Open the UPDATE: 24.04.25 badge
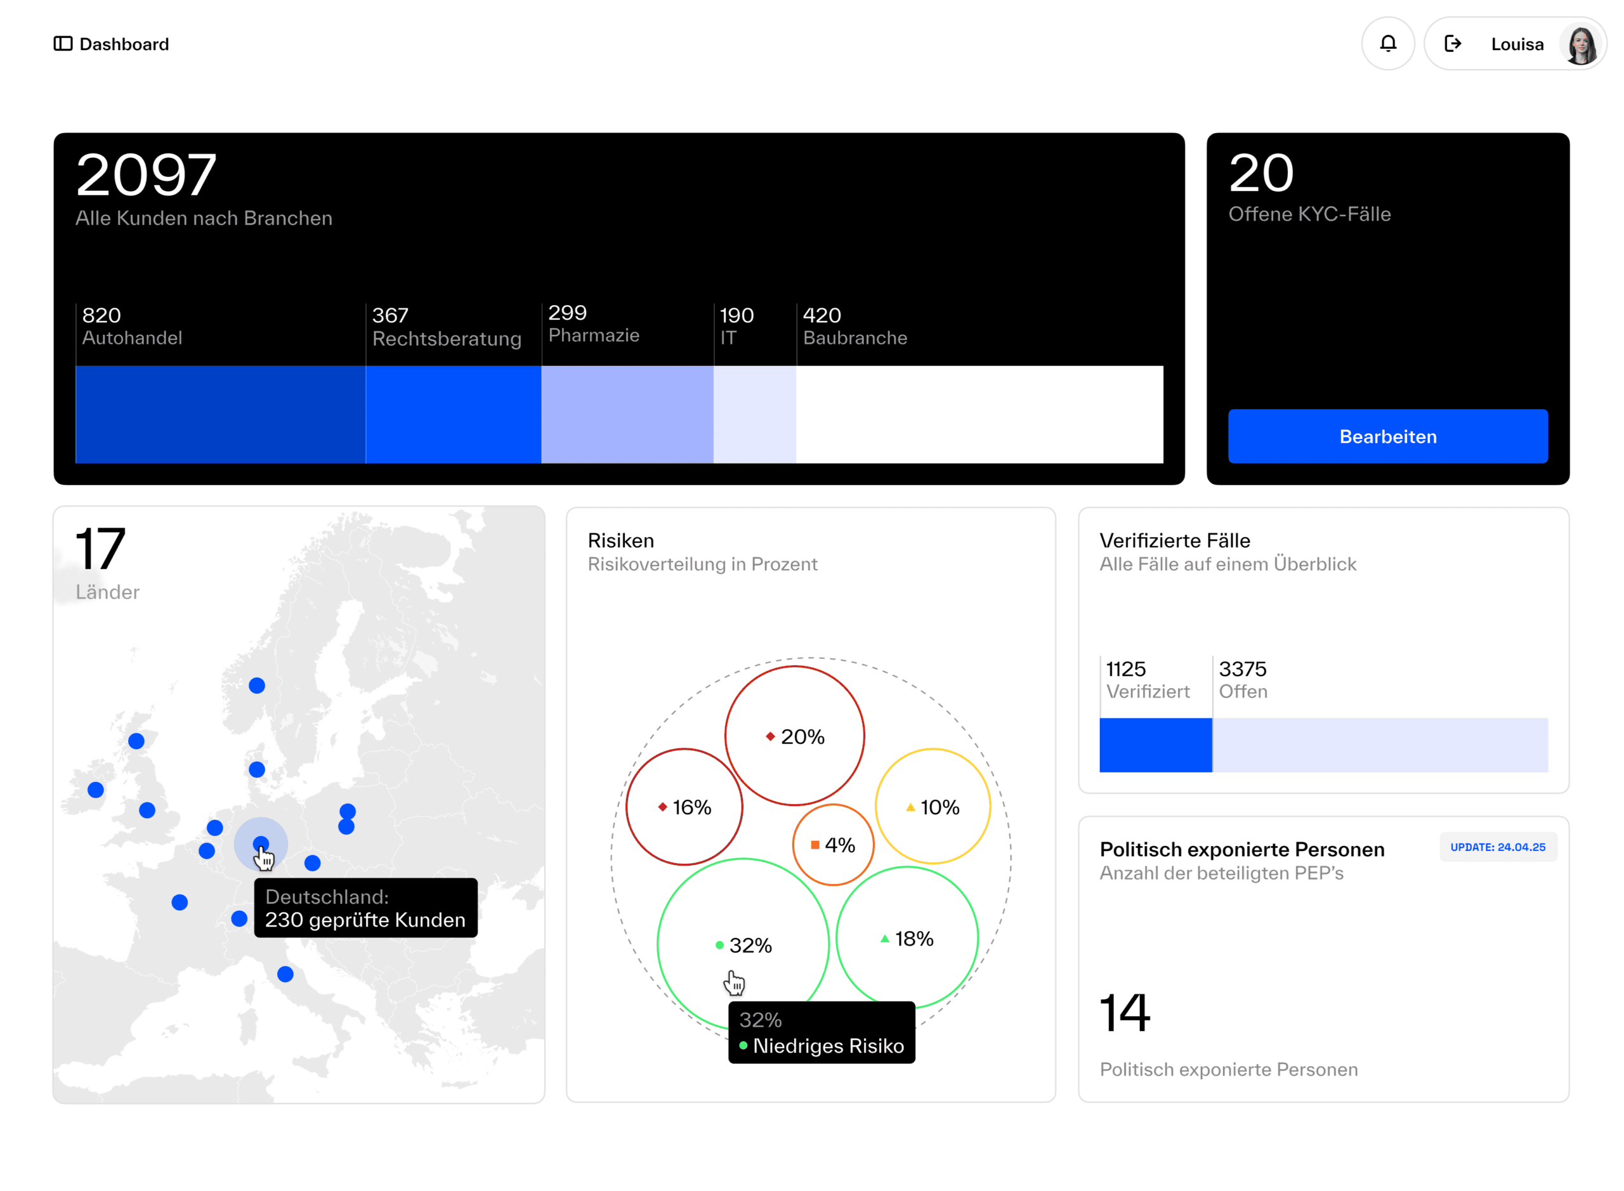The height and width of the screenshot is (1191, 1624). 1498,847
